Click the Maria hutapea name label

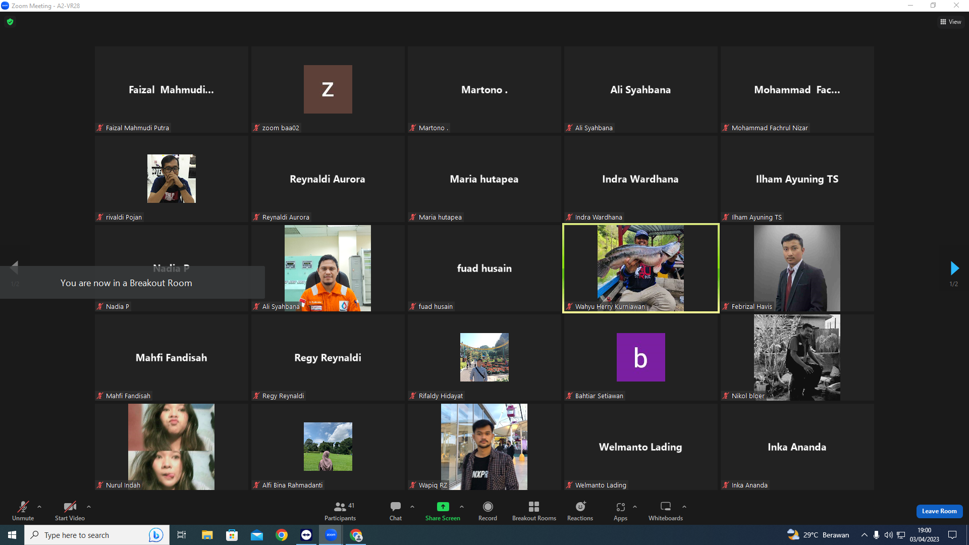[x=440, y=217]
